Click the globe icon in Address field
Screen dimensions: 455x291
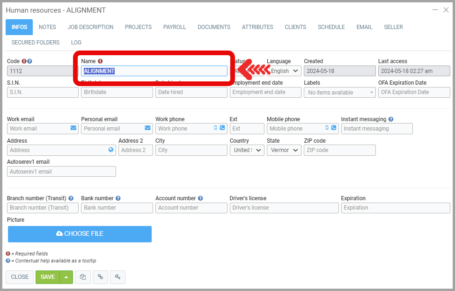tap(111, 150)
